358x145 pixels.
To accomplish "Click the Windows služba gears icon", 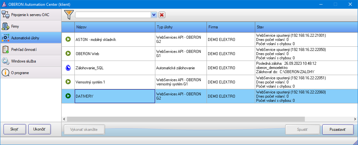I will (5, 61).
